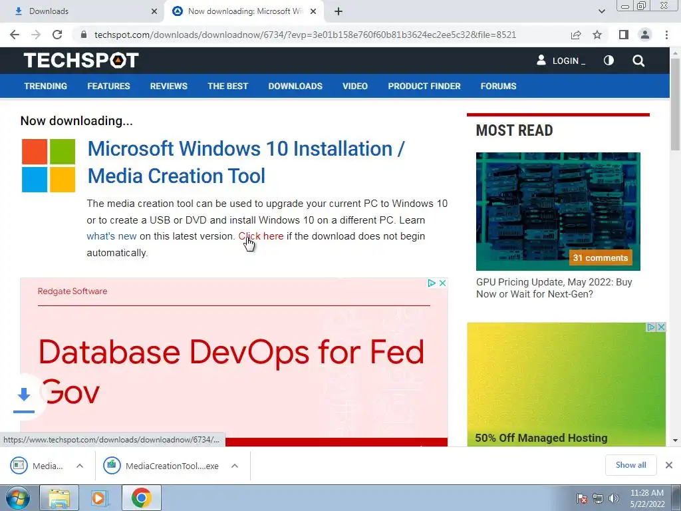This screenshot has height=511, width=681.
Task: Open the 31 comments badge
Action: [601, 257]
